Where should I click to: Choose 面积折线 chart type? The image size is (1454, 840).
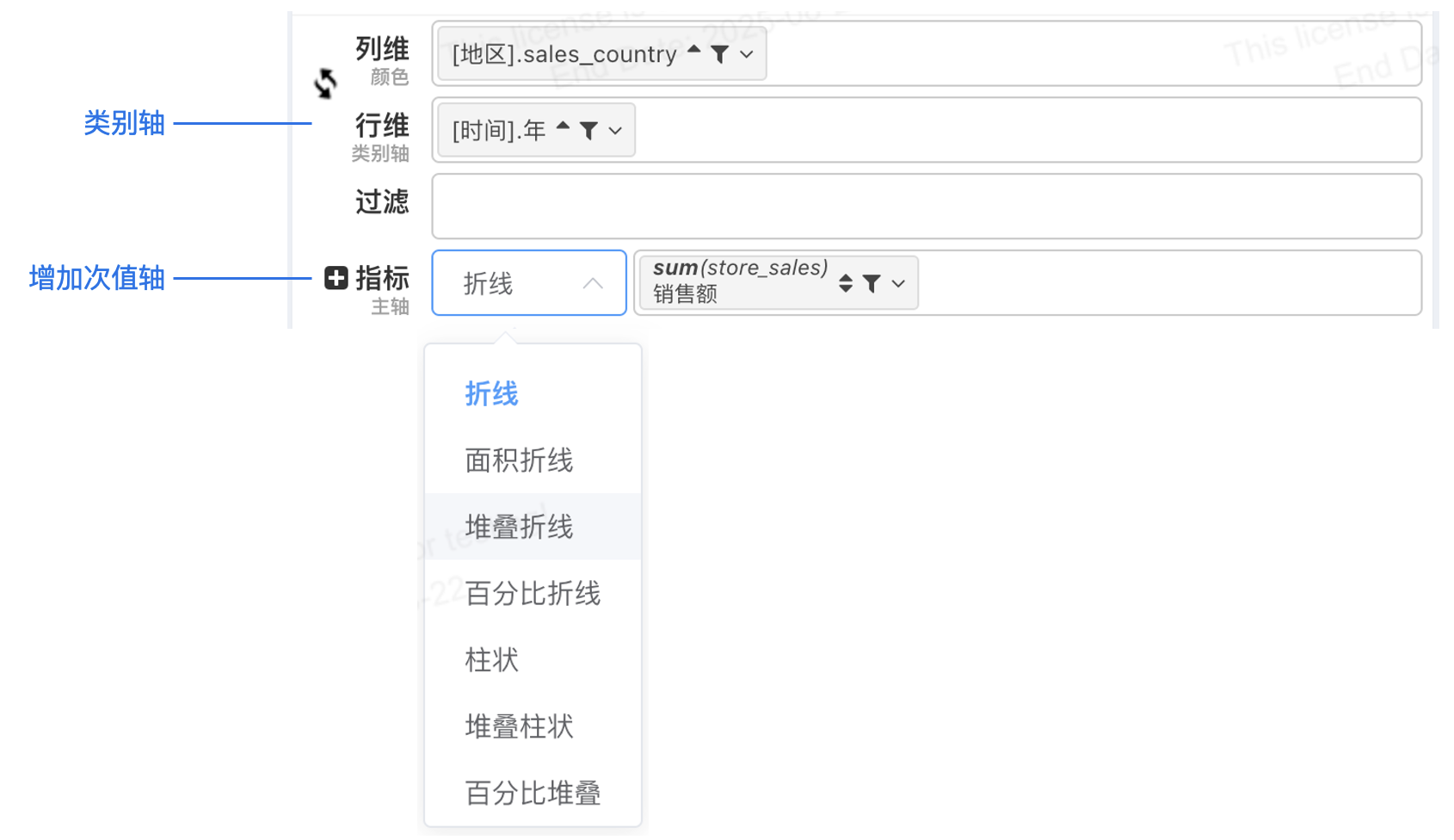click(x=519, y=460)
